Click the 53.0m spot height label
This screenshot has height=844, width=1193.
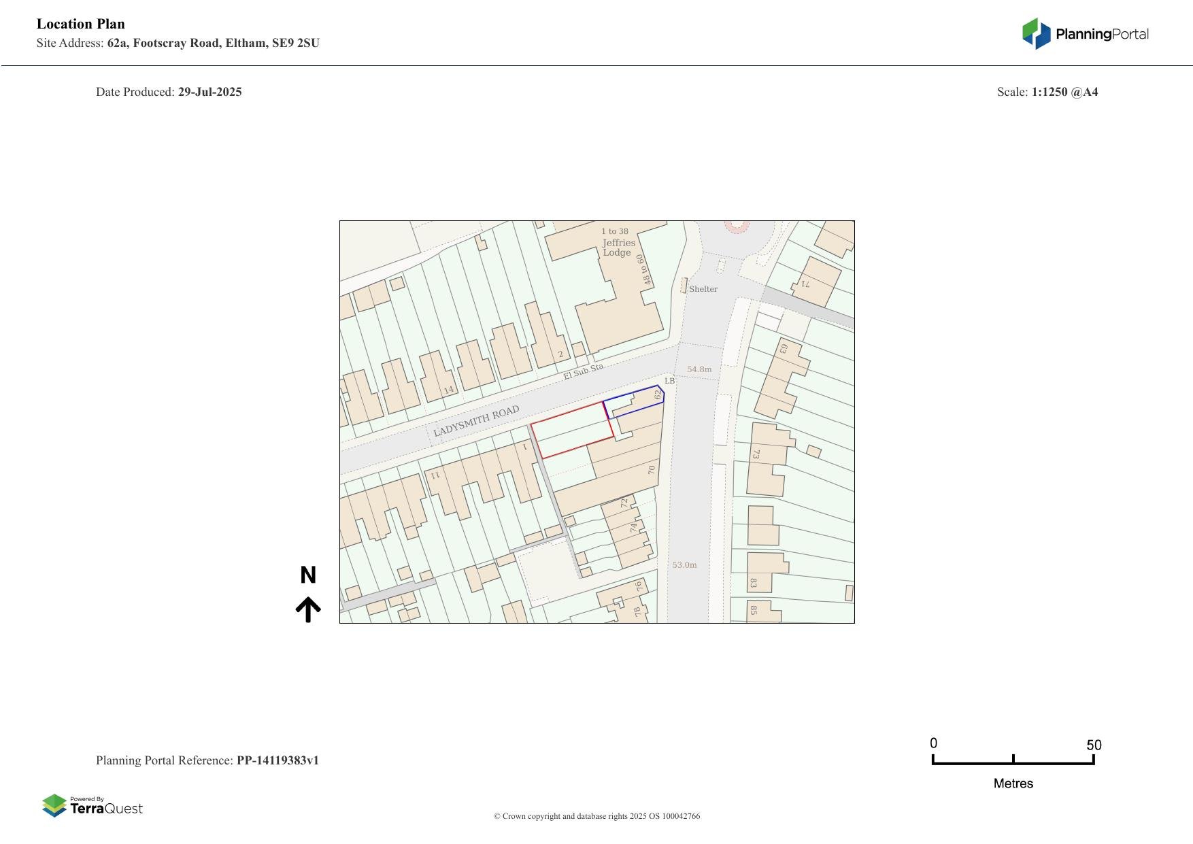(684, 565)
